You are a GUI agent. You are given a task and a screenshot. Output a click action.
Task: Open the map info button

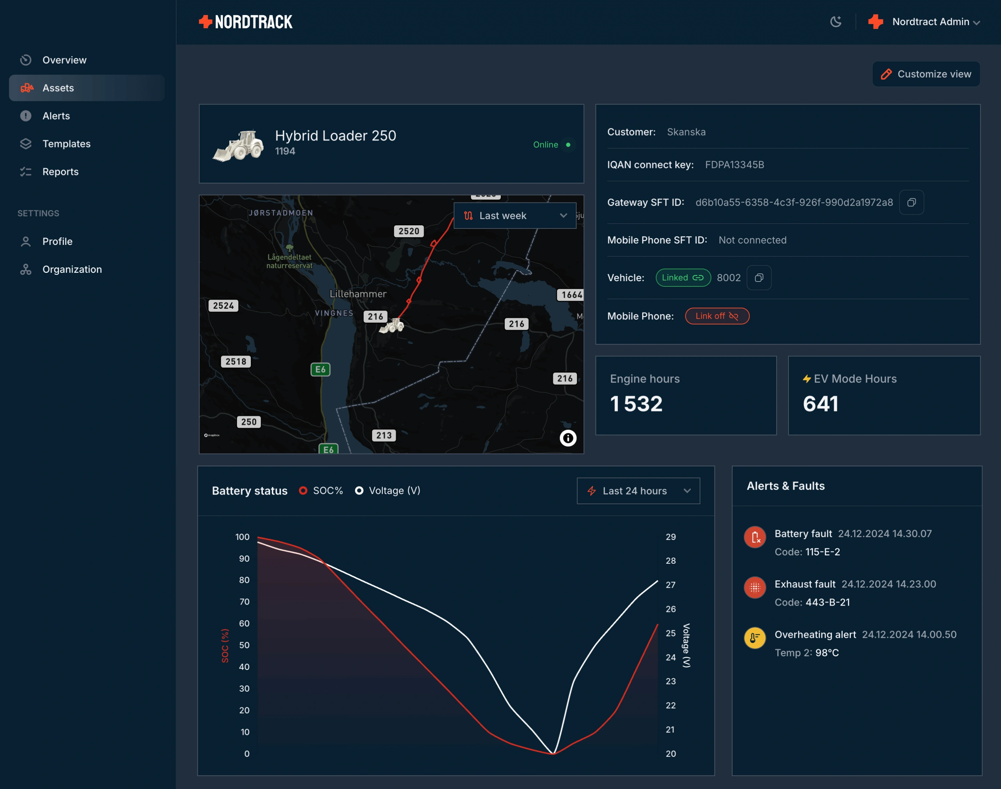tap(568, 438)
